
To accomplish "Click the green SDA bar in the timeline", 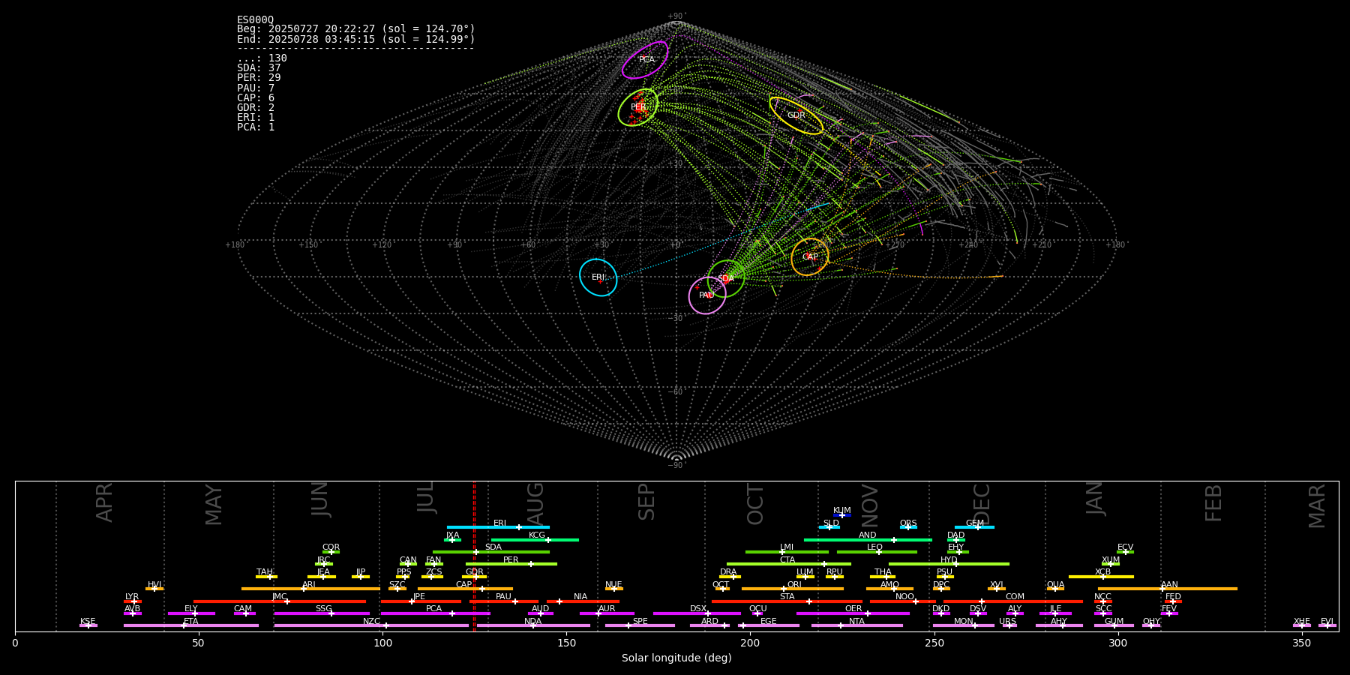I will click(491, 552).
